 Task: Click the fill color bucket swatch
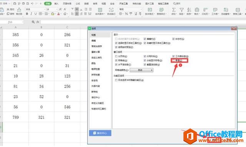click(x=53, y=14)
